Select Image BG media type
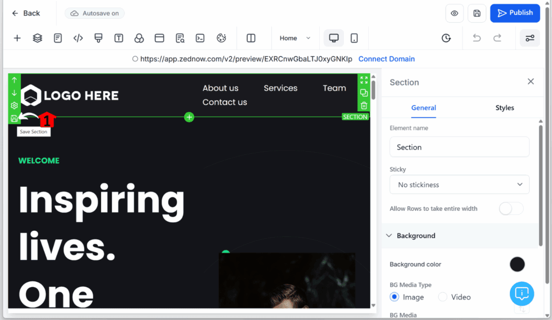552x320 pixels. [394, 297]
